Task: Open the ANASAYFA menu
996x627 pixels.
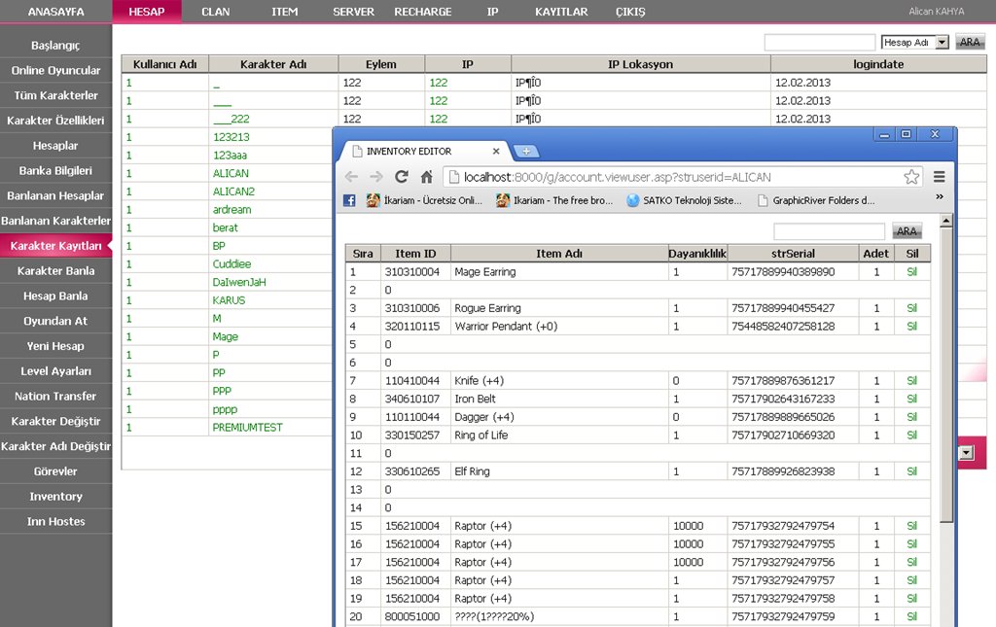Action: click(55, 12)
